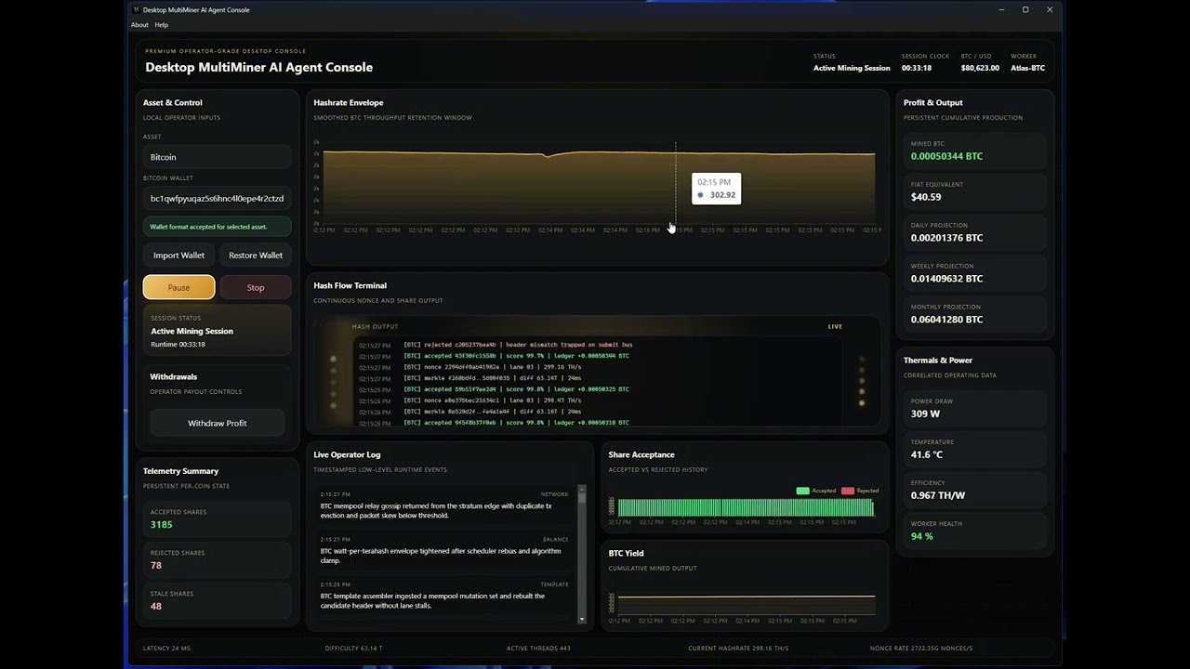
Task: Click the Difficulty 63.14 T status bar entry
Action: 353,648
